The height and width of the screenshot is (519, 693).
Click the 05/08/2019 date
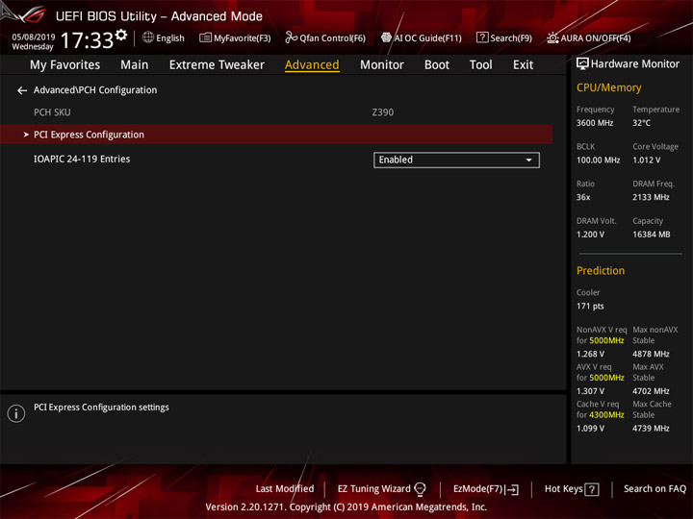click(34, 37)
